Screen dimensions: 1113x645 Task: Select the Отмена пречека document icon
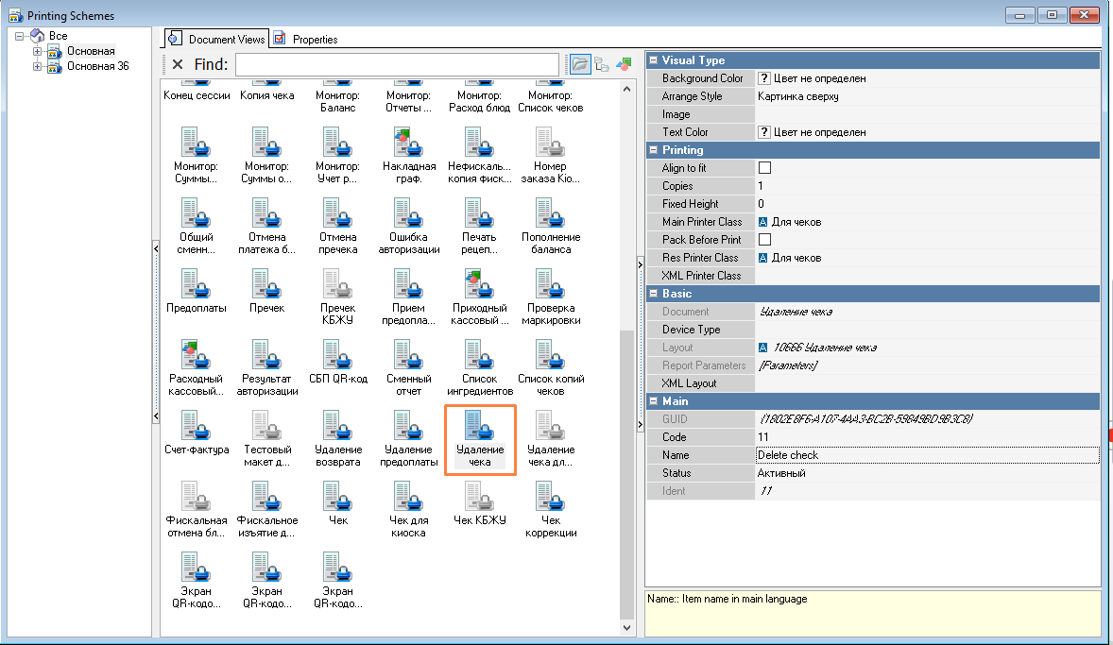point(338,212)
